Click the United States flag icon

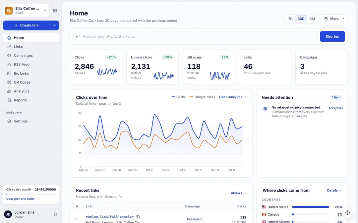264,207
